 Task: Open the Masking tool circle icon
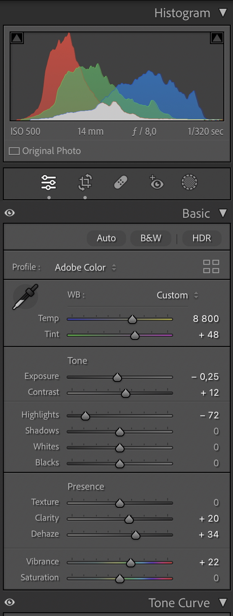[x=189, y=182]
